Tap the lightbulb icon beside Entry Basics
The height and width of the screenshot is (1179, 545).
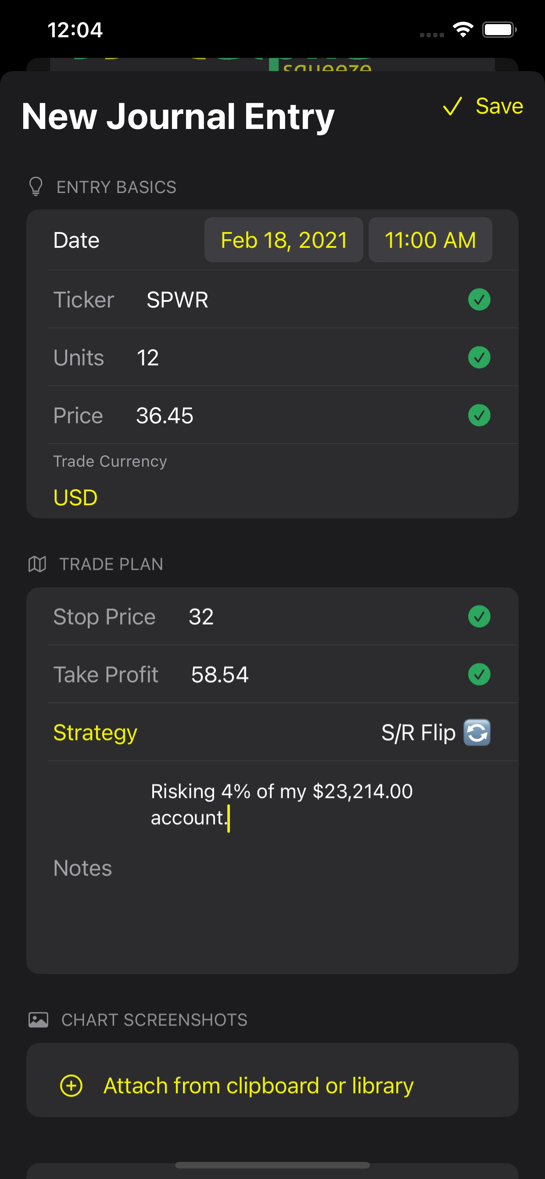pyautogui.click(x=36, y=187)
